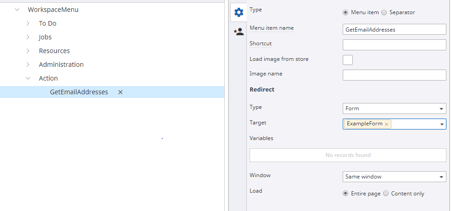This screenshot has height=211, width=451.
Task: Remove the GetEmailAddresses menu item
Action: click(x=120, y=92)
